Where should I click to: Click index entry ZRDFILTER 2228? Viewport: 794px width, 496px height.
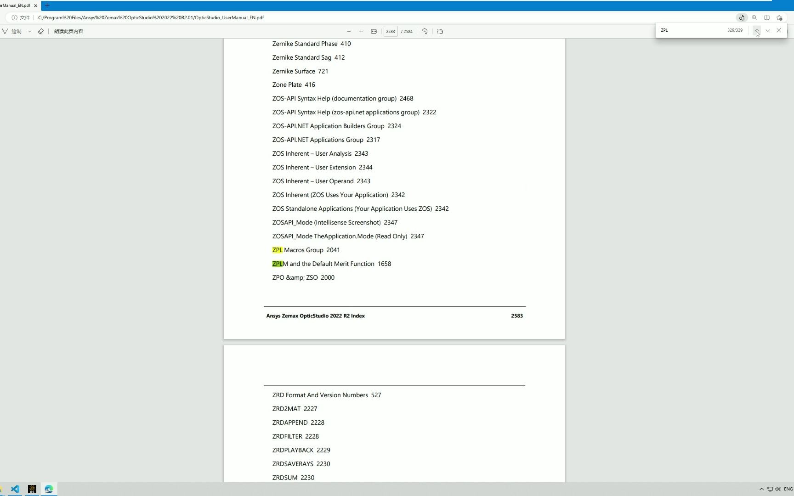pos(295,436)
